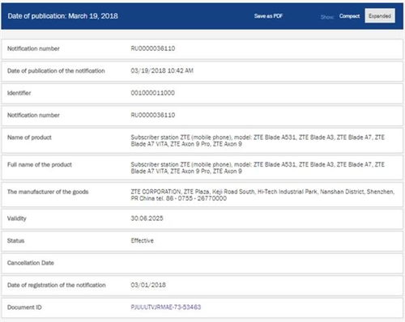Click the Date of publication header title
405x322 pixels.
(62, 16)
